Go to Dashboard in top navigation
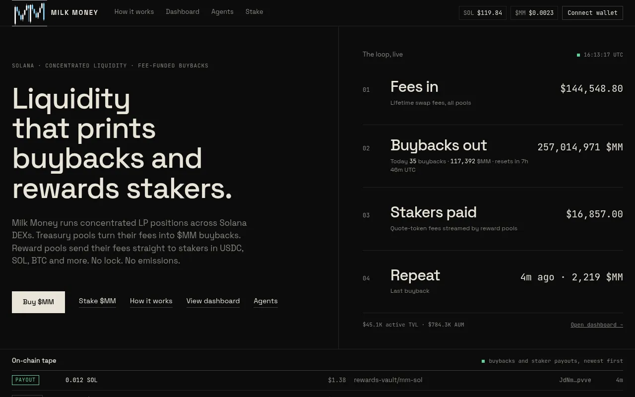 [x=183, y=11]
